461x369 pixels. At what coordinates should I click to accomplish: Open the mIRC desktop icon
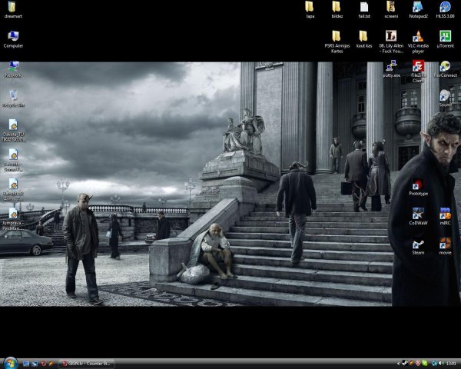(x=445, y=214)
